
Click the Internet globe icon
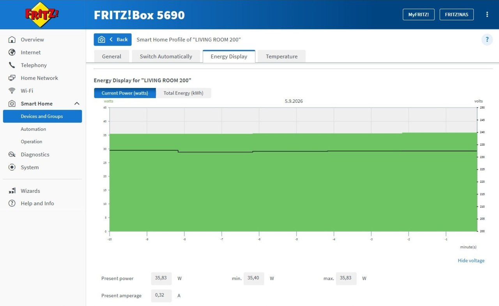pos(12,53)
